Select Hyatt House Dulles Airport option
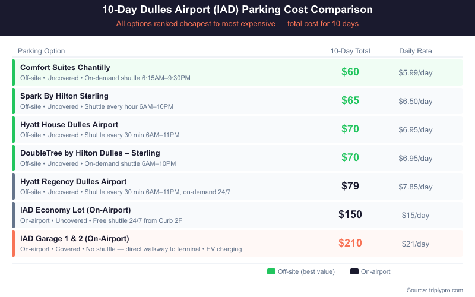This screenshot has width=475, height=297. (x=69, y=125)
